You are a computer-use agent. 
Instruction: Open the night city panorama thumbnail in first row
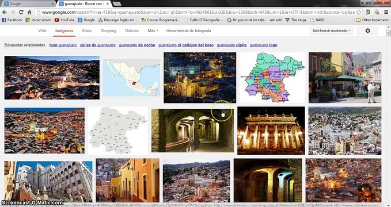(x=52, y=78)
